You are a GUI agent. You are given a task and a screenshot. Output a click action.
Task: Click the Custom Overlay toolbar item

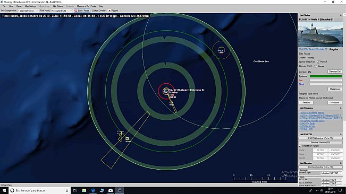tap(99, 11)
